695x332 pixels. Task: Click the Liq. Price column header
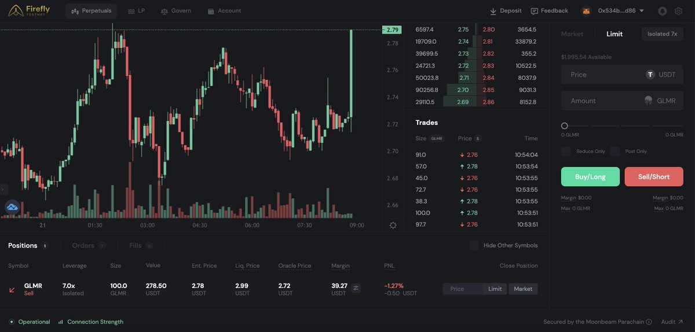click(x=247, y=265)
